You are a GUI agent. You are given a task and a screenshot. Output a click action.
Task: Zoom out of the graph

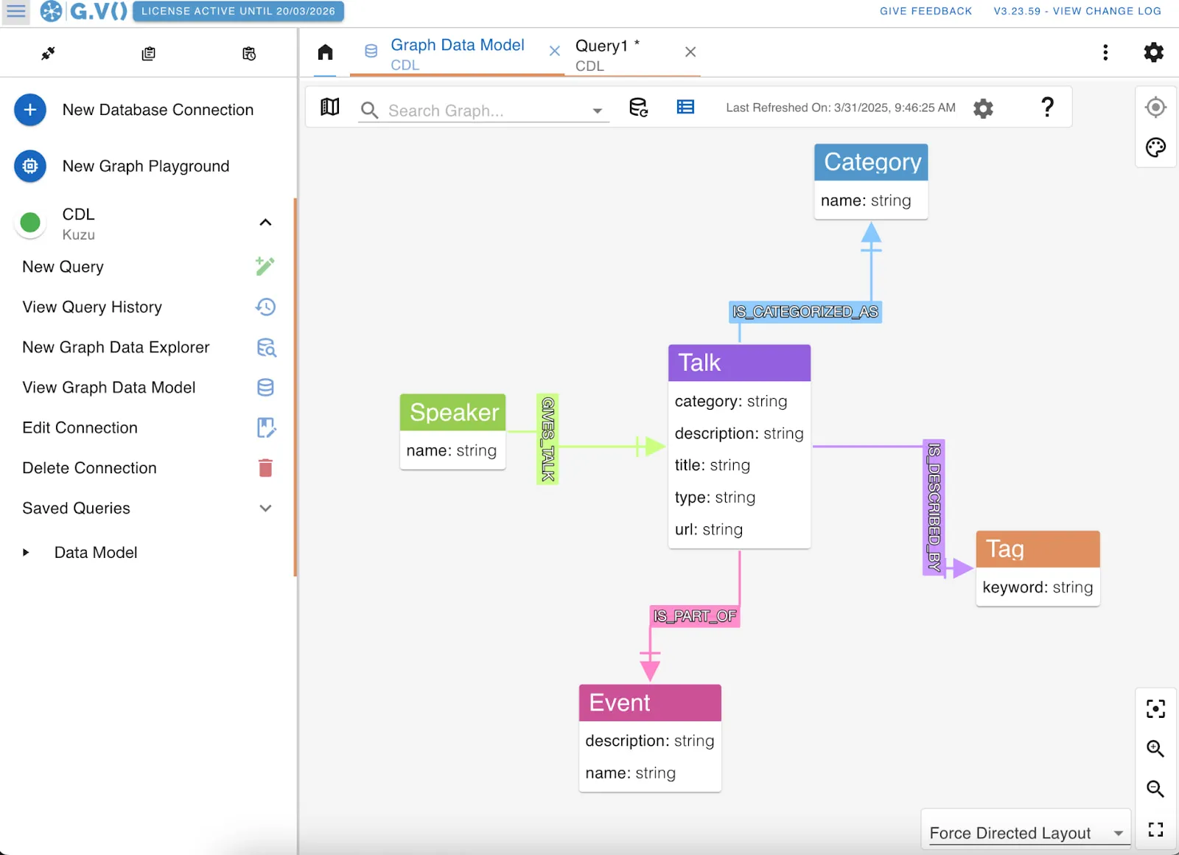point(1155,789)
